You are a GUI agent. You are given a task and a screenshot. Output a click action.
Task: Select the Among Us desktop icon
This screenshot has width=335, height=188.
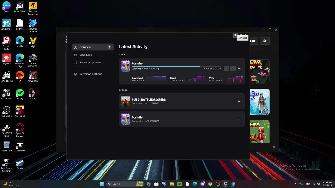point(20,111)
